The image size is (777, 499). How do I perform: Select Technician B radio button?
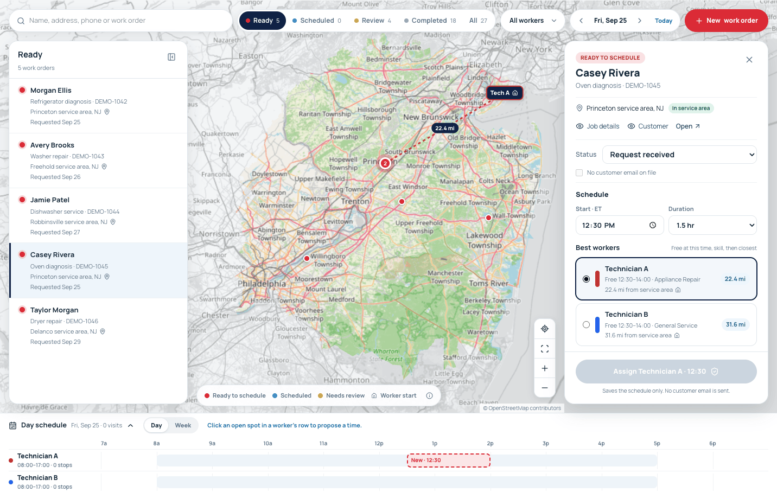pos(586,324)
